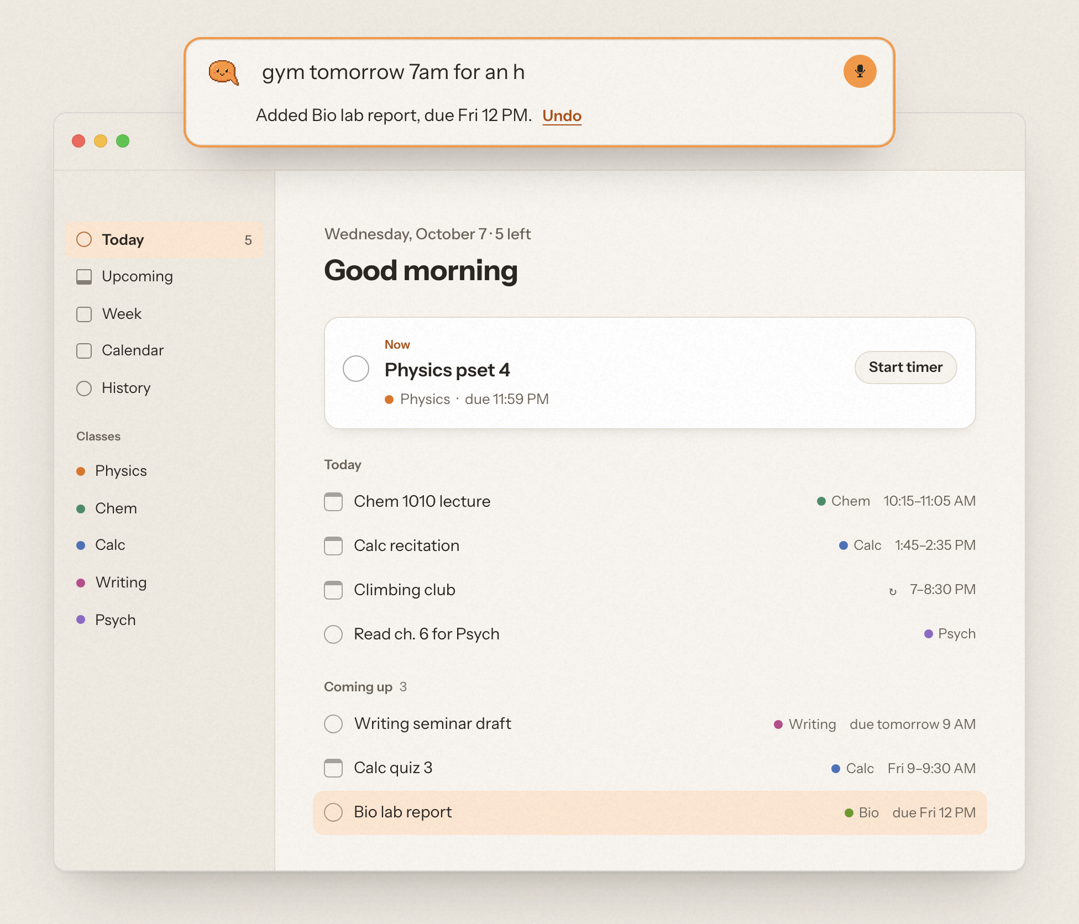Click the orange chat mascot icon
Screen dimensions: 1079x924
(x=223, y=72)
